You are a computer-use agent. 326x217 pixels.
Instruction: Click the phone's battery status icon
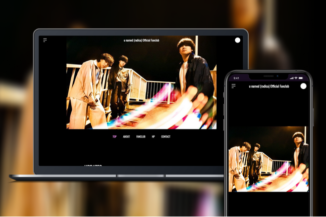[x=301, y=78]
